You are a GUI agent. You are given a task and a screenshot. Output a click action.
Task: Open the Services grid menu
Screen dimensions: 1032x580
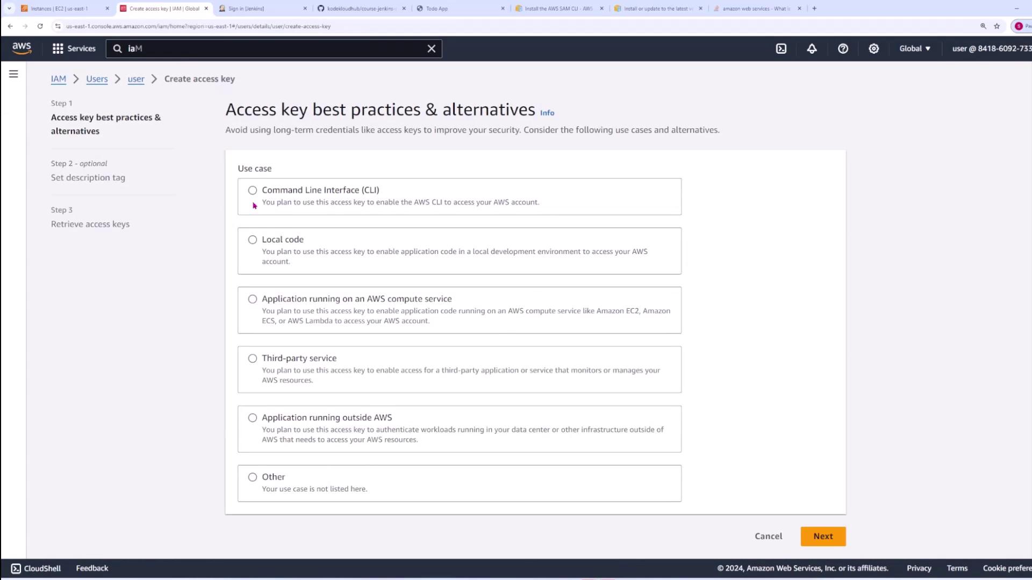[x=74, y=48]
